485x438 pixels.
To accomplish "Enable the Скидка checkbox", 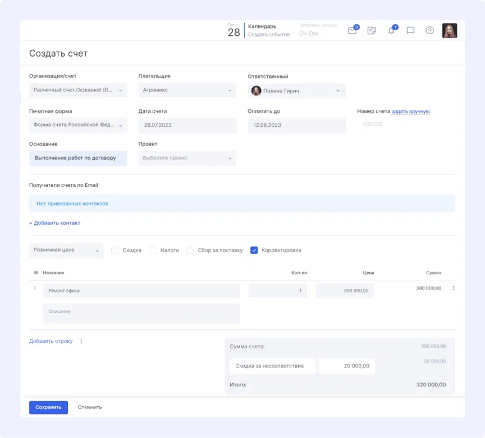I will [x=115, y=250].
